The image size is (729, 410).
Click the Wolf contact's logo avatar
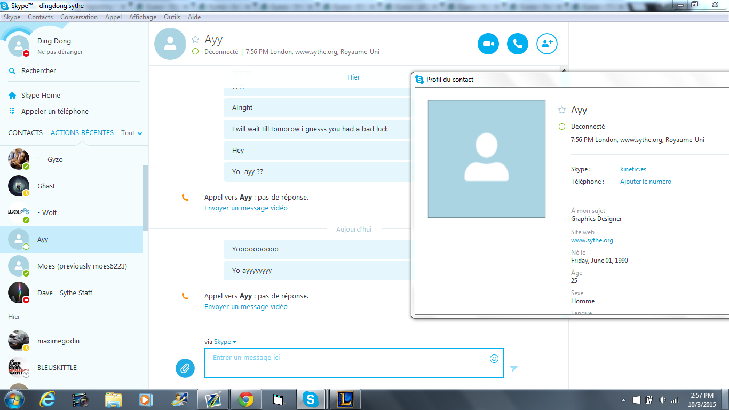pyautogui.click(x=19, y=212)
